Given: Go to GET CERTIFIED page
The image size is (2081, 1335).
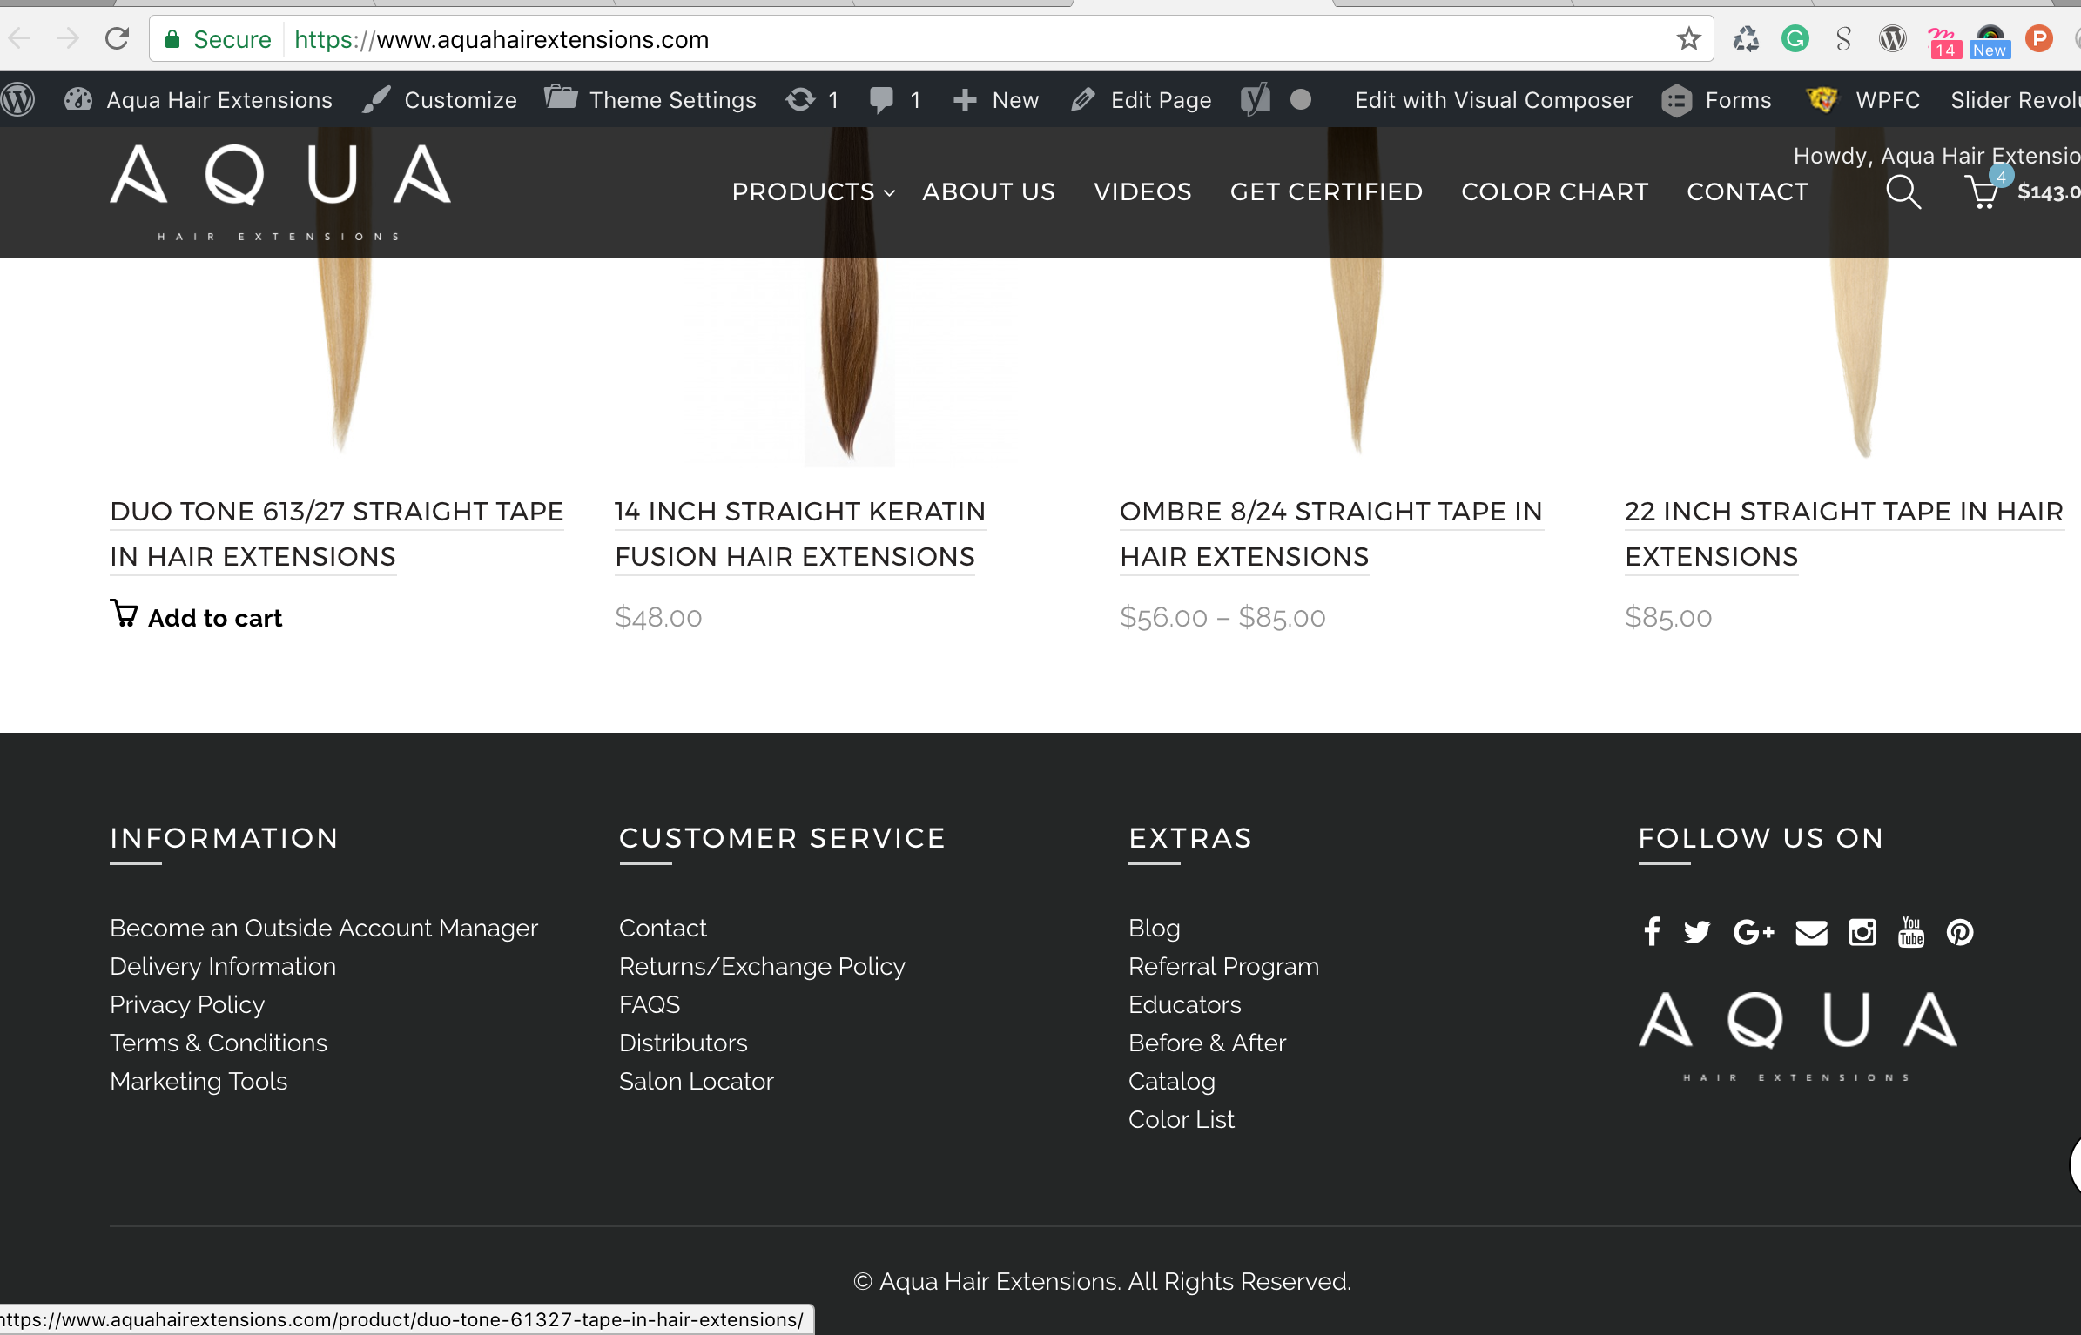Looking at the screenshot, I should click(1325, 191).
